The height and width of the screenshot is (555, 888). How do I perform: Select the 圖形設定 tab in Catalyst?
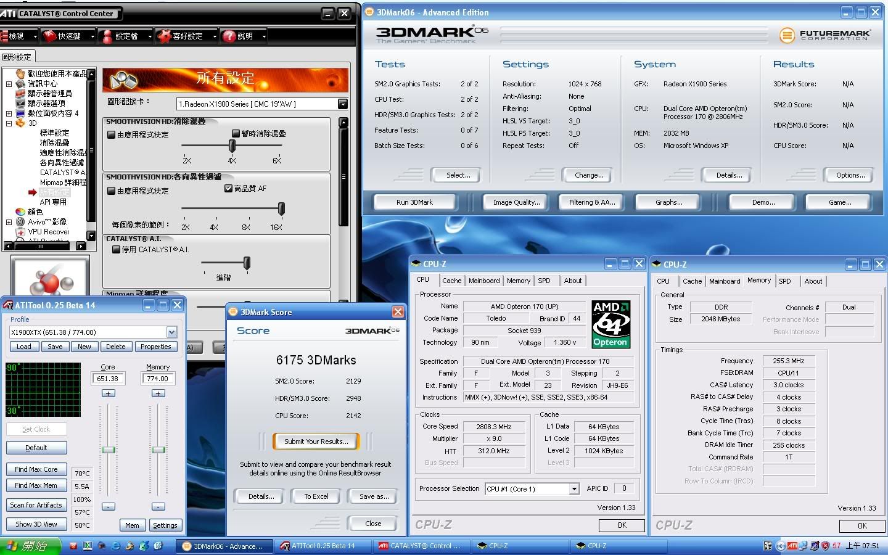[17, 57]
